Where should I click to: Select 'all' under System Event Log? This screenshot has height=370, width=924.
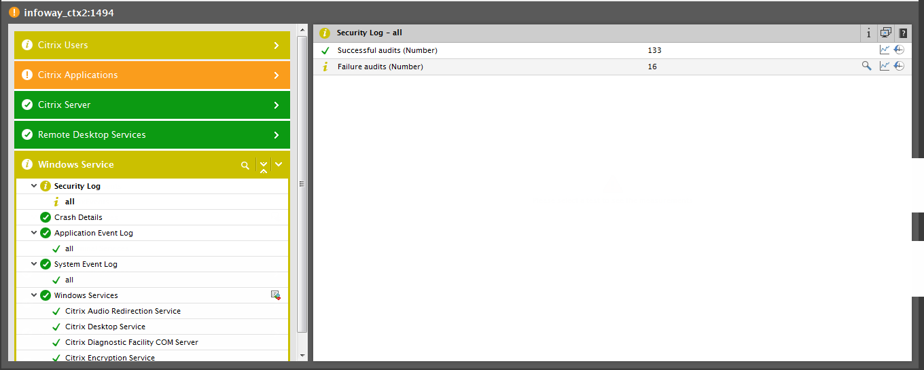tap(69, 280)
